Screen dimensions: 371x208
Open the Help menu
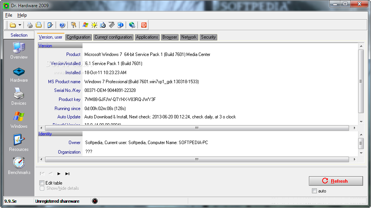(22, 15)
